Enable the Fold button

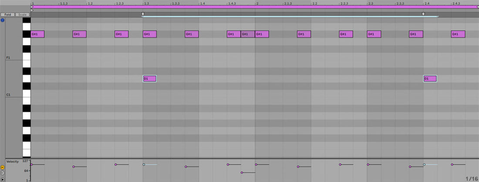[8, 14]
